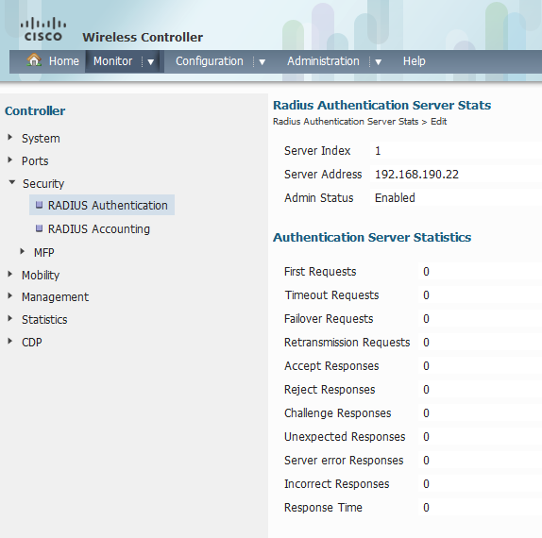Collapse the Security tree node
Screen dimensions: 542x538
tap(11, 182)
